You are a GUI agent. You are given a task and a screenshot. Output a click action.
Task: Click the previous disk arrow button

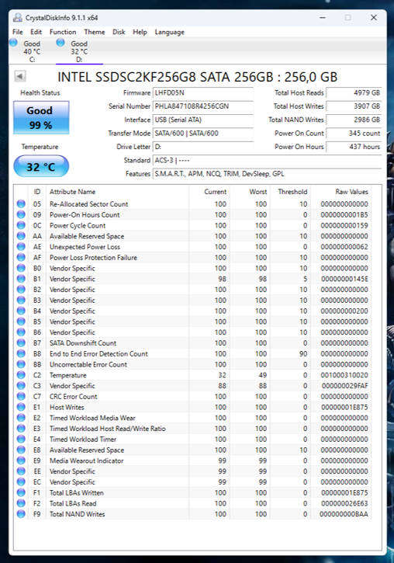19,76
